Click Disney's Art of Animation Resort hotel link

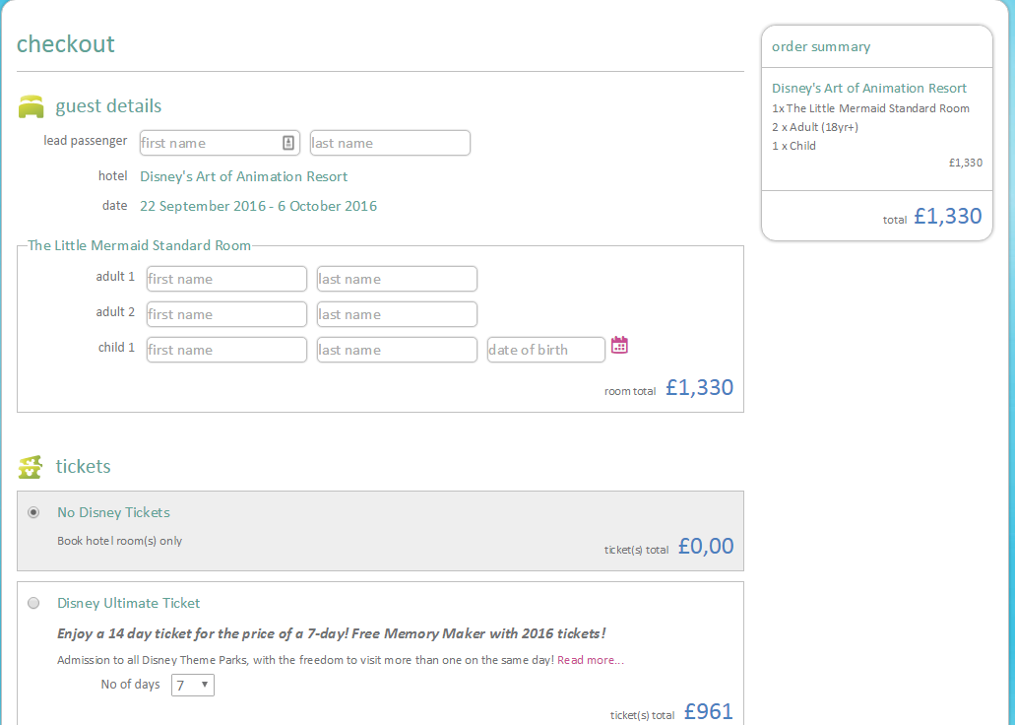point(244,176)
